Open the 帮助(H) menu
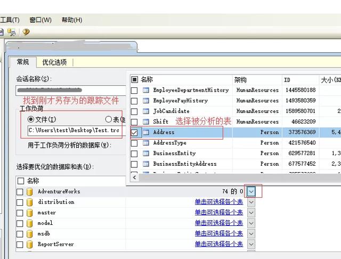 [72, 20]
